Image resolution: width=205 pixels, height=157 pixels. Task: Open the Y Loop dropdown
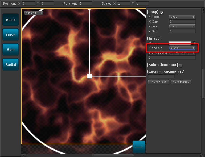(182, 26)
